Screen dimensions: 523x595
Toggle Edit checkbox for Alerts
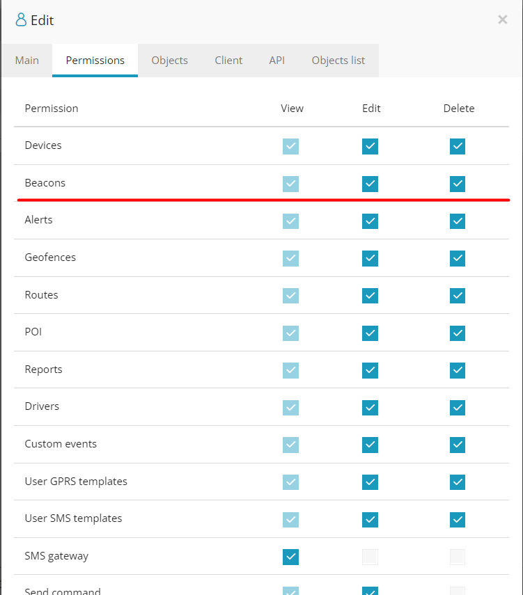(x=370, y=221)
